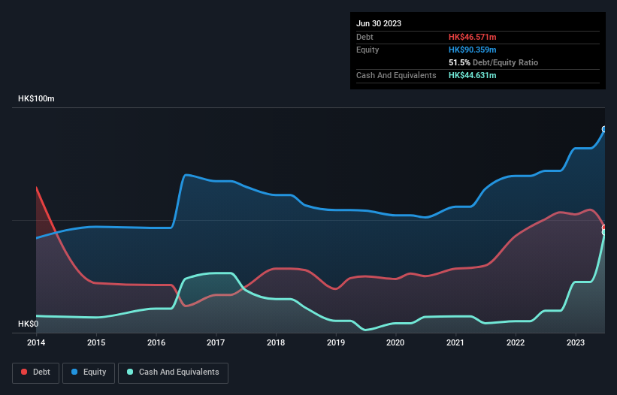
Task: Click the 2015 x-axis label
Action: click(96, 342)
